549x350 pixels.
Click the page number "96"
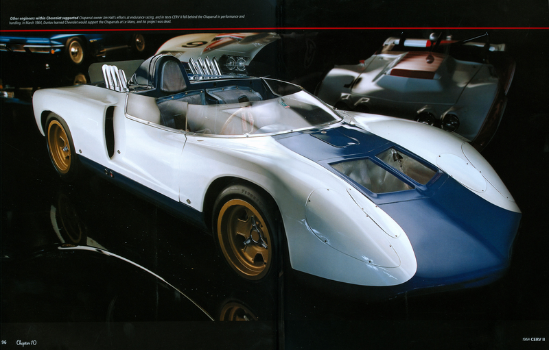coord(4,342)
